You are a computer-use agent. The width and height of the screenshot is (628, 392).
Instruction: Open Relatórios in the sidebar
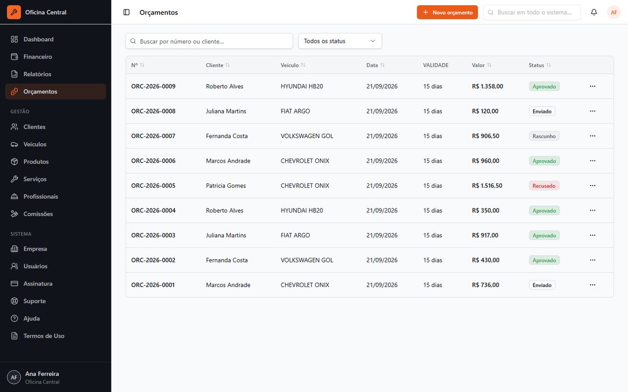click(x=55, y=74)
